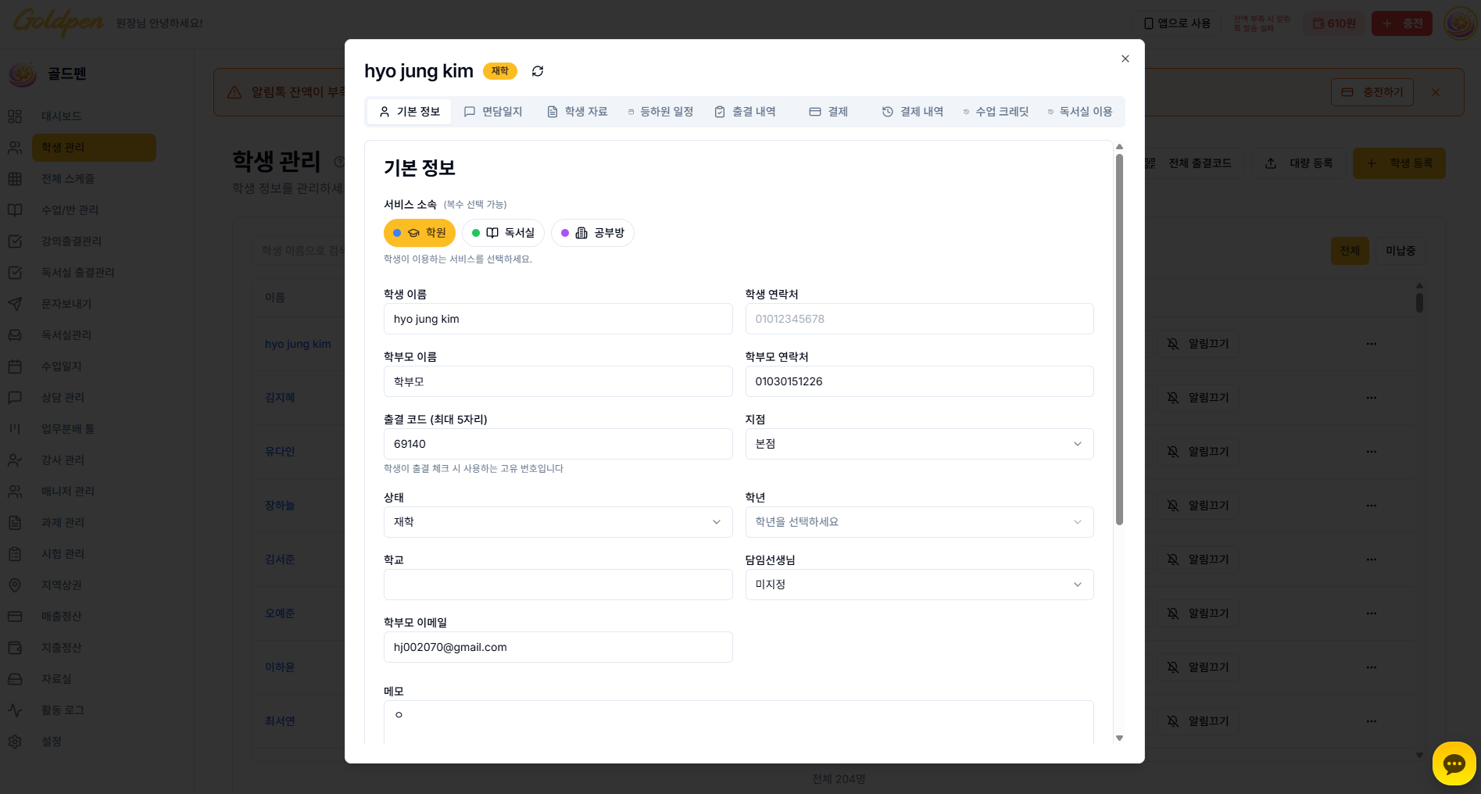This screenshot has height=794, width=1481.
Task: Disable the 학원 service selection
Action: [x=420, y=232]
